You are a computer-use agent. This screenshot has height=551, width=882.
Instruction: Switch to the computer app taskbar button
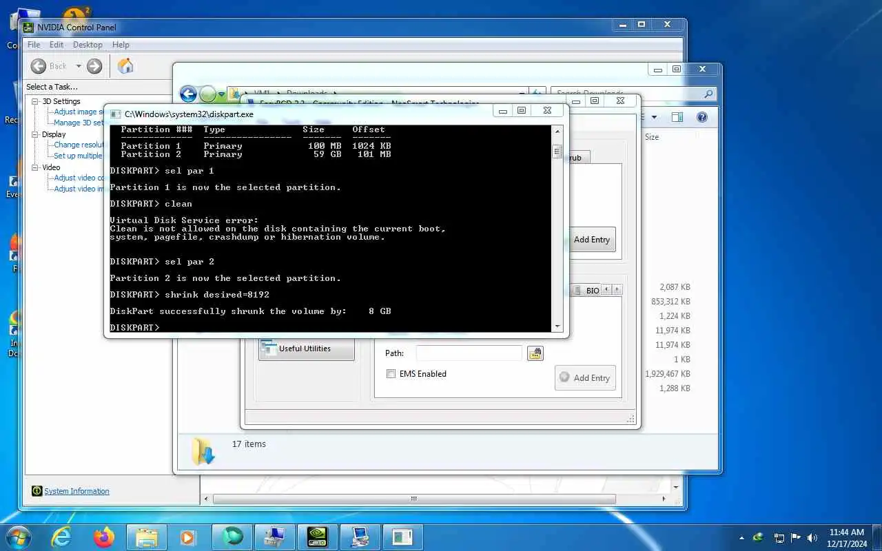coord(359,537)
